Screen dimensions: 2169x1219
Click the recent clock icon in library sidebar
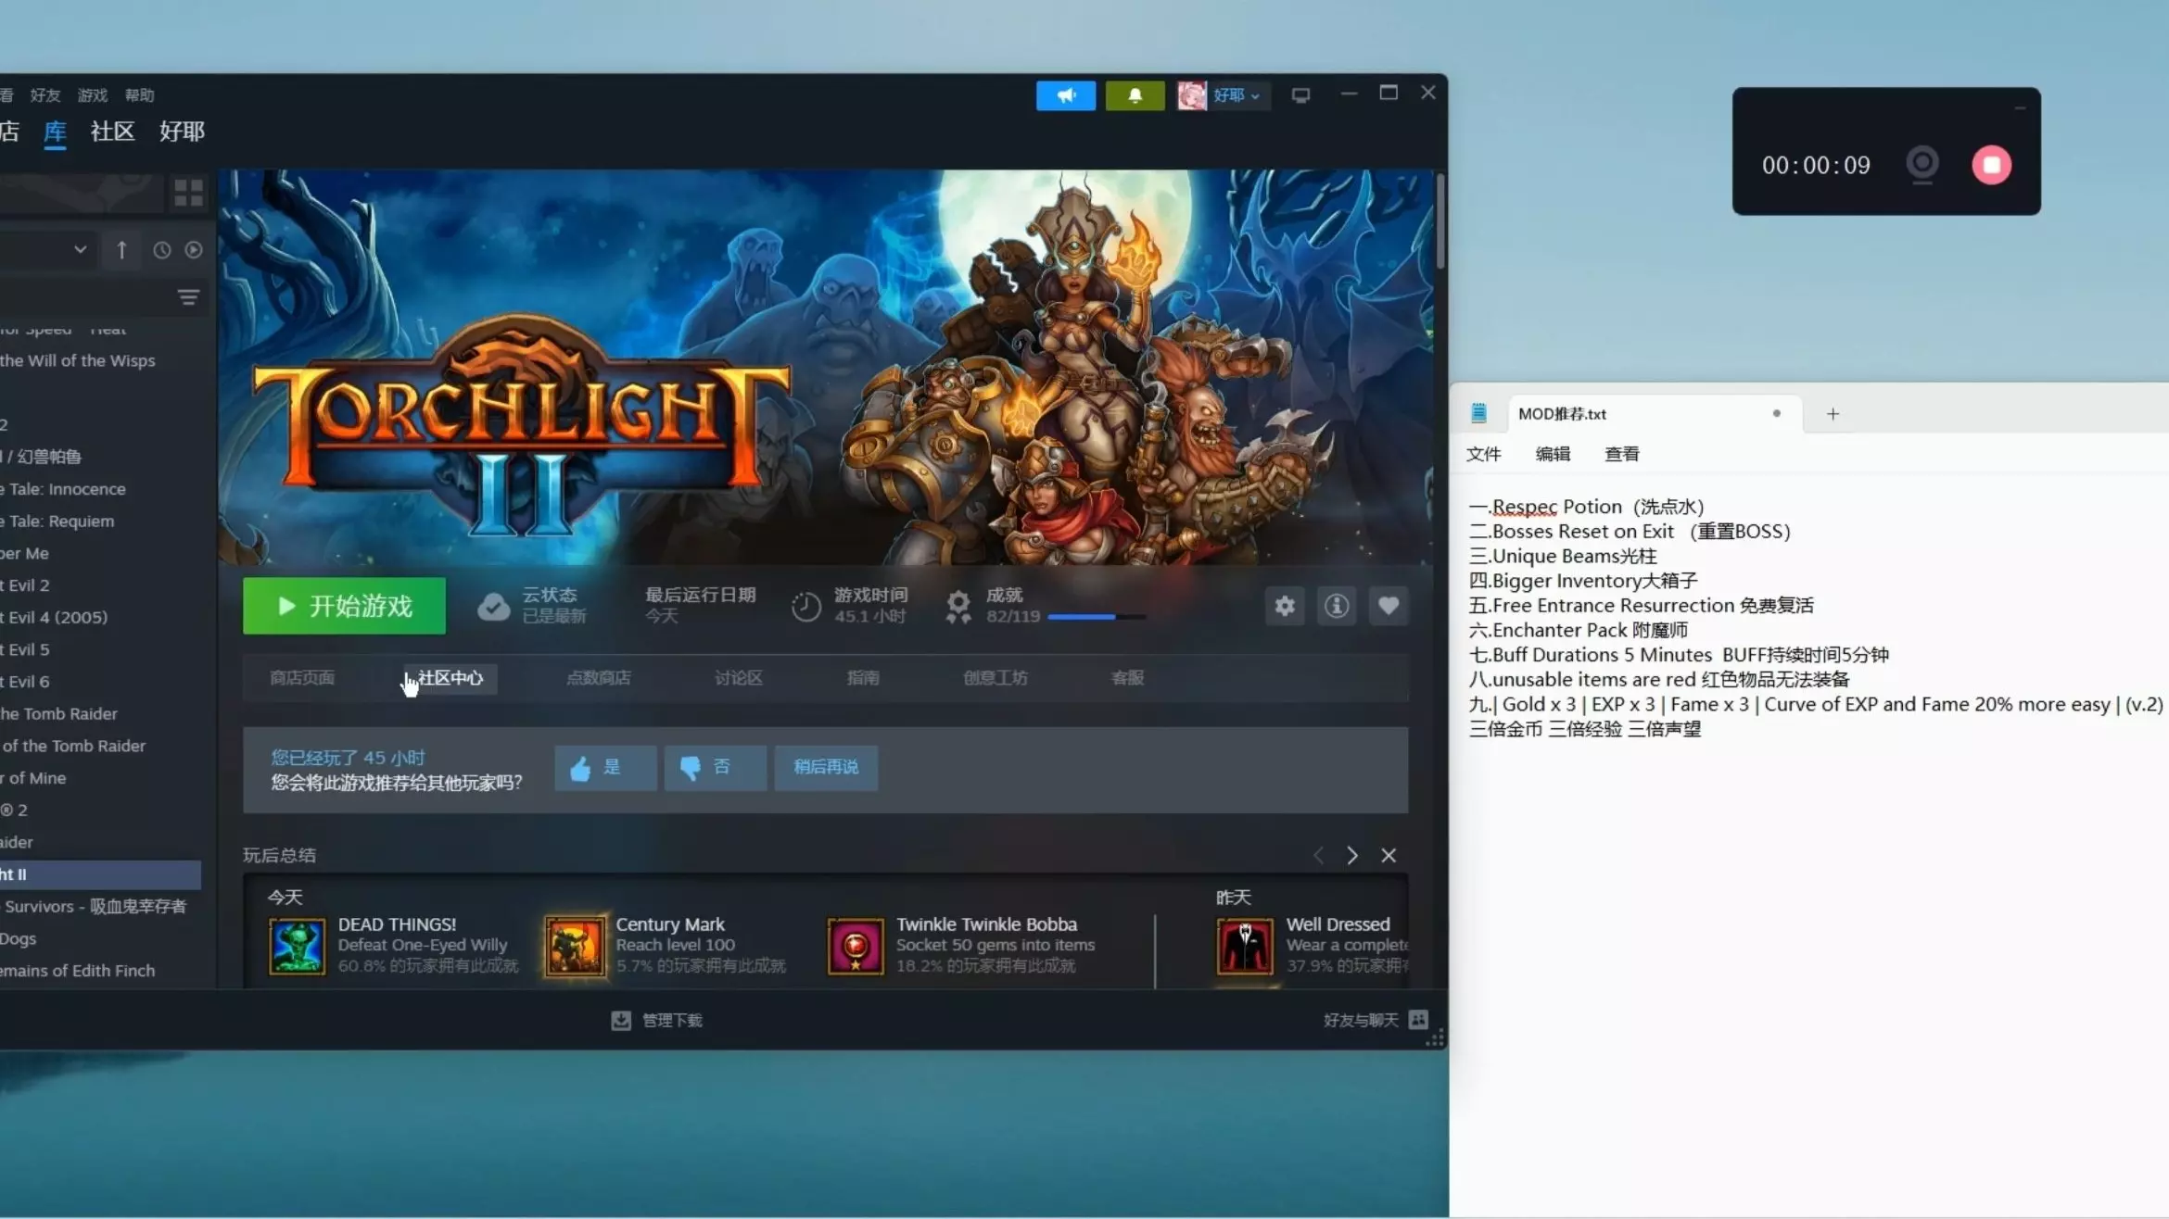[162, 250]
